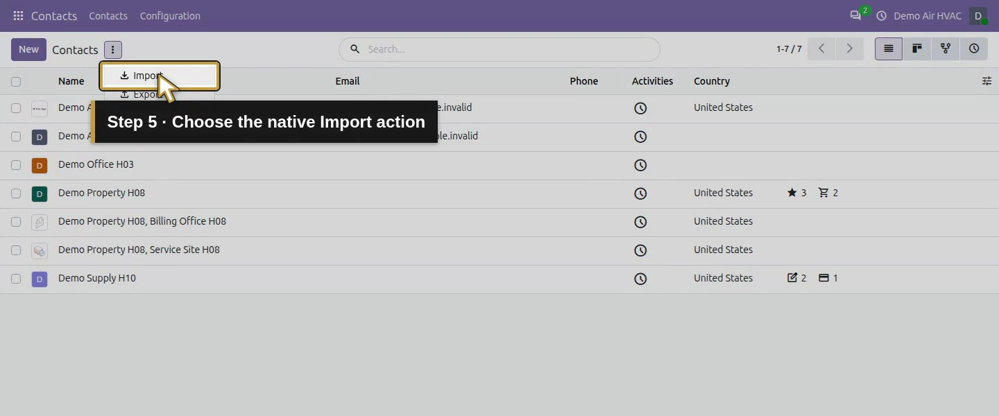Image resolution: width=999 pixels, height=416 pixels.
Task: Click United States in Demo Supply H10 row
Action: pos(723,278)
